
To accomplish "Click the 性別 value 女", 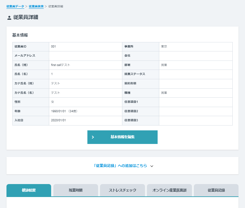I will [x=52, y=102].
